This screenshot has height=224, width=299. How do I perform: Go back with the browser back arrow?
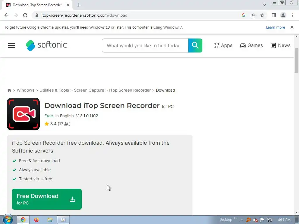click(6, 15)
